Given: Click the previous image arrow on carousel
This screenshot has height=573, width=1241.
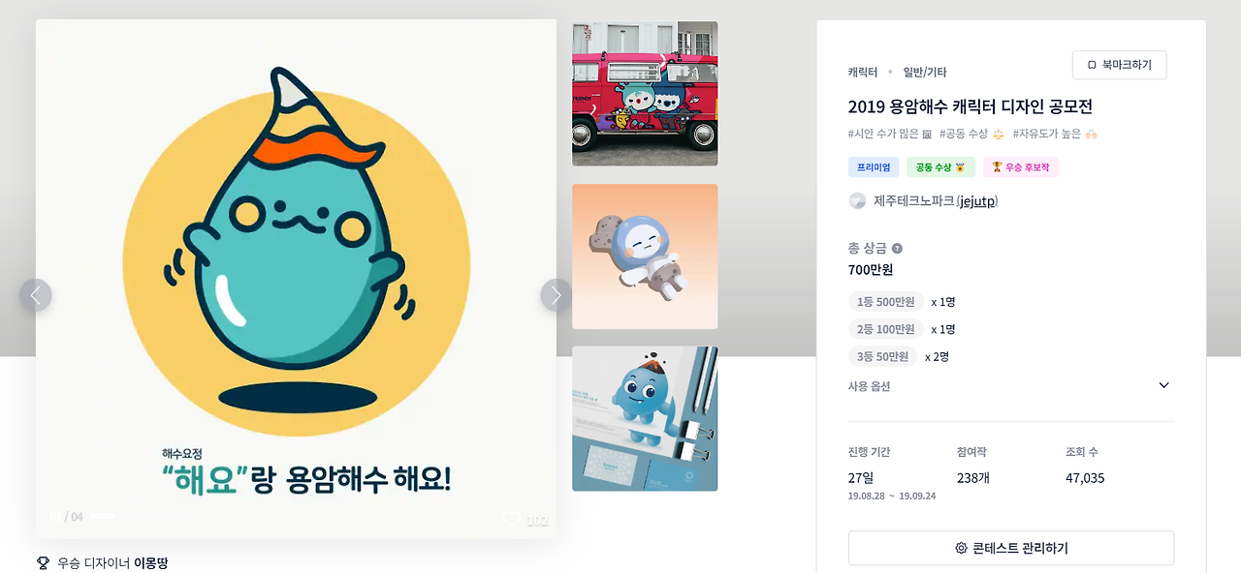Looking at the screenshot, I should point(36,295).
